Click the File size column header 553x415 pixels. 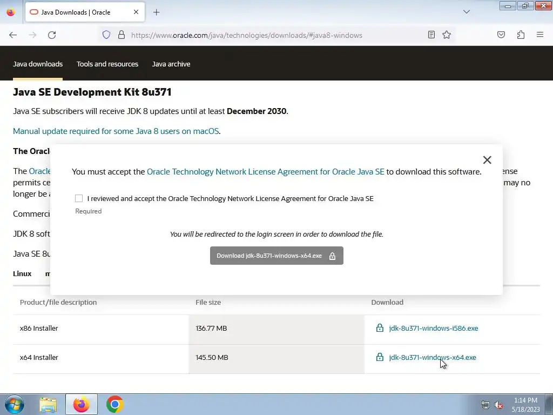pyautogui.click(x=208, y=303)
